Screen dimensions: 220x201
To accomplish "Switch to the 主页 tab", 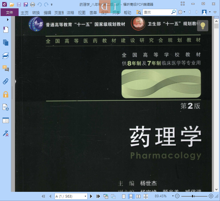I will [25, 13].
